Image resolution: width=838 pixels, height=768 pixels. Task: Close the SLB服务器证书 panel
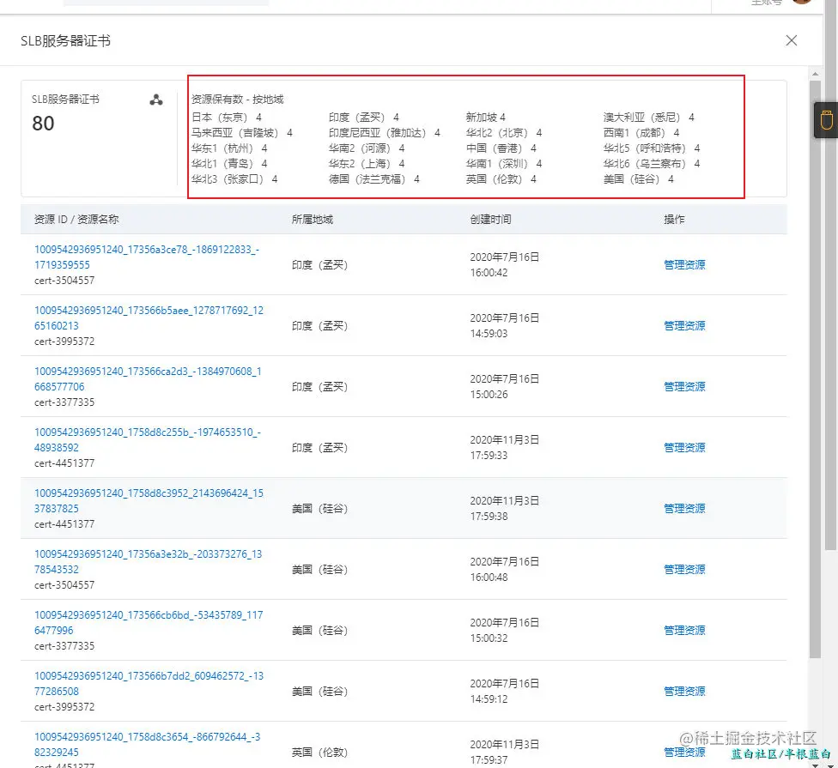tap(791, 40)
